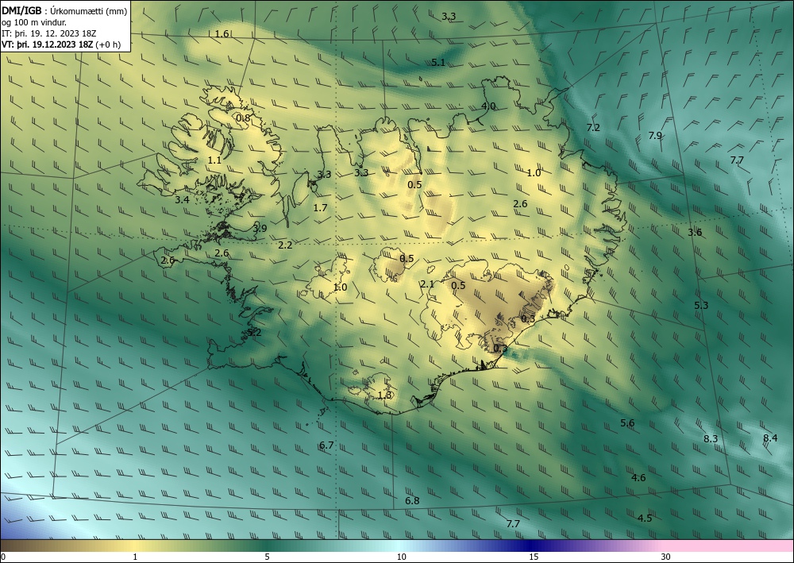Image resolution: width=794 pixels, height=563 pixels.
Task: Select the 1.3 value on the map
Action: 385,395
